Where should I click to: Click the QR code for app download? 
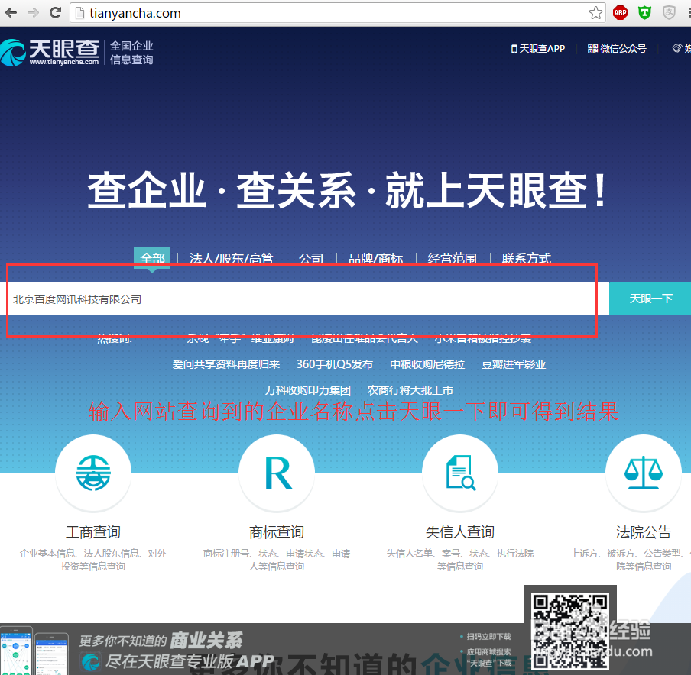[x=569, y=630]
